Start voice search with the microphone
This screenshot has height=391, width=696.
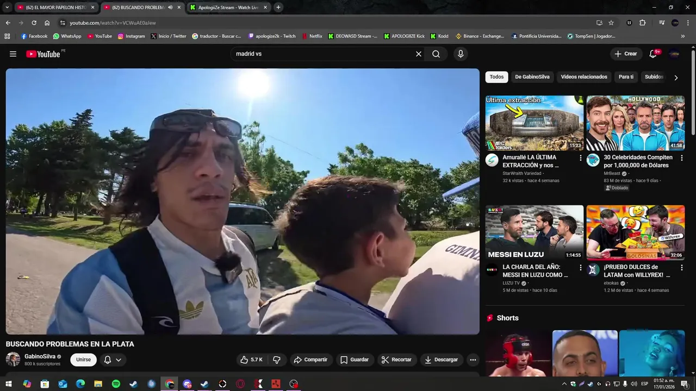(x=461, y=54)
